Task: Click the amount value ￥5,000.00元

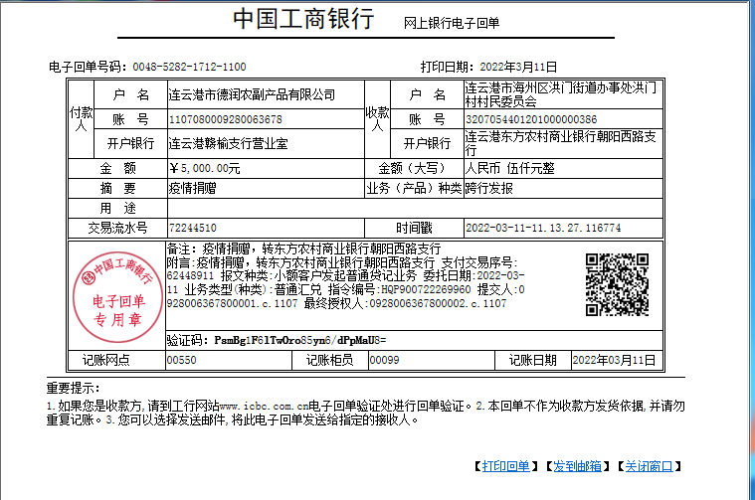Action: coord(205,168)
